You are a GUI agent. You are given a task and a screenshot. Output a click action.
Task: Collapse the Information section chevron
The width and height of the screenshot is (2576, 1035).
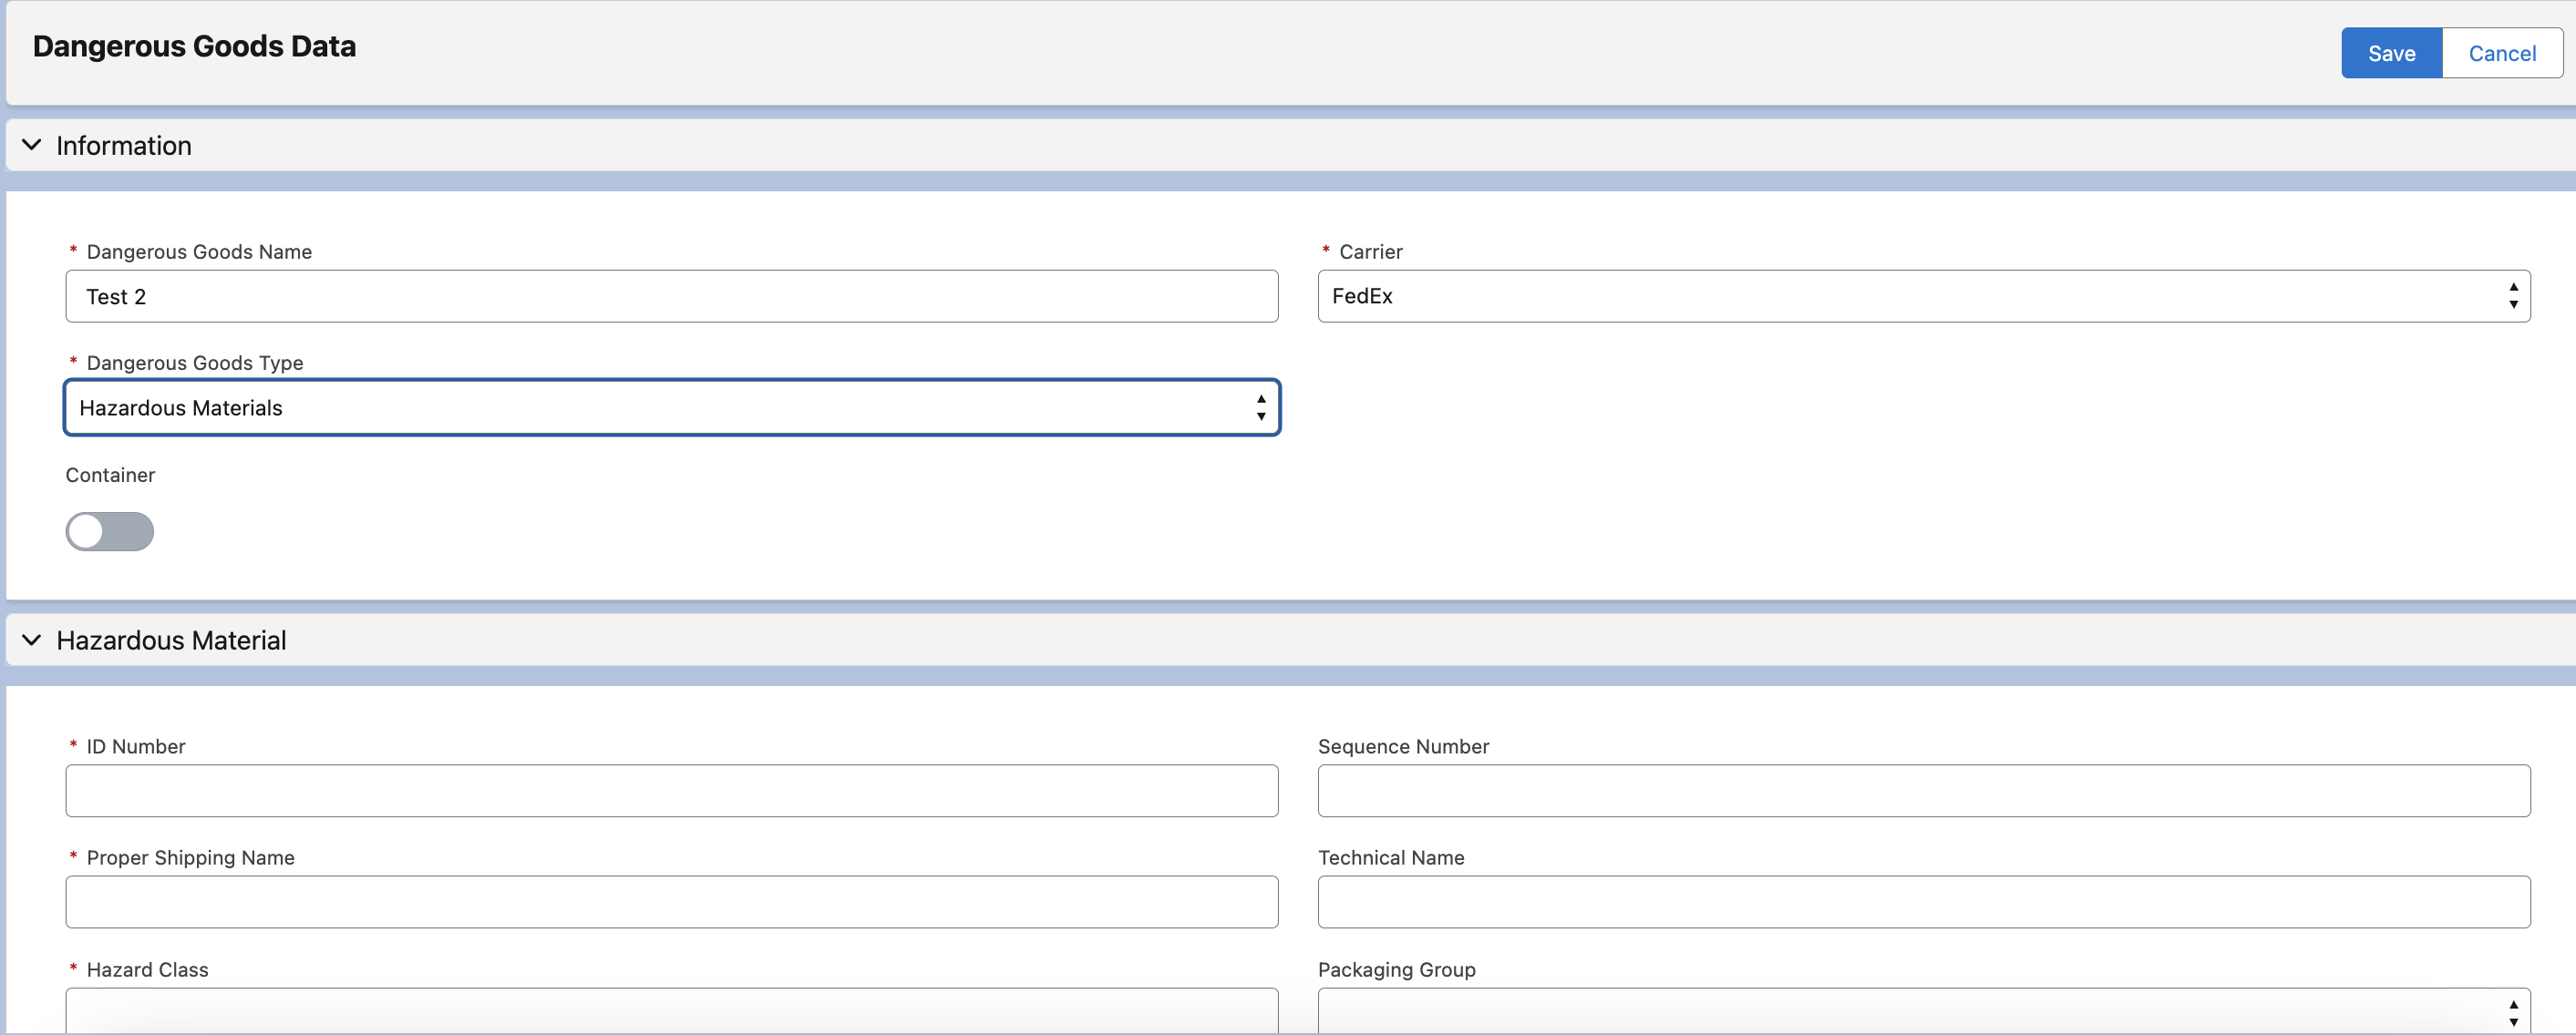(x=31, y=145)
